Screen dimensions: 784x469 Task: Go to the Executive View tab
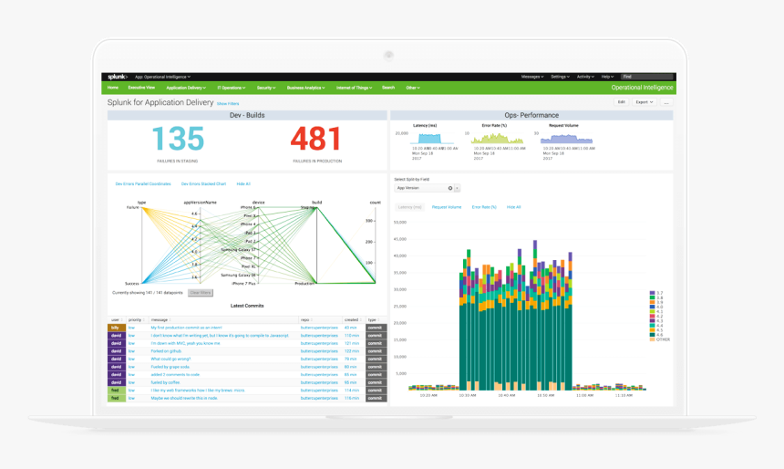coord(142,88)
